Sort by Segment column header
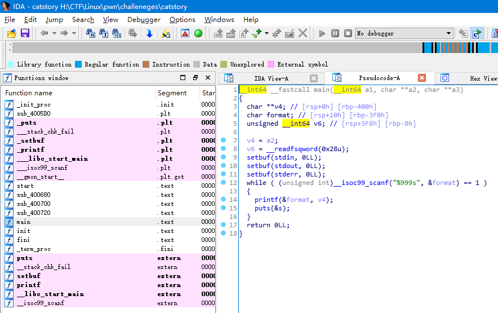 pos(177,93)
